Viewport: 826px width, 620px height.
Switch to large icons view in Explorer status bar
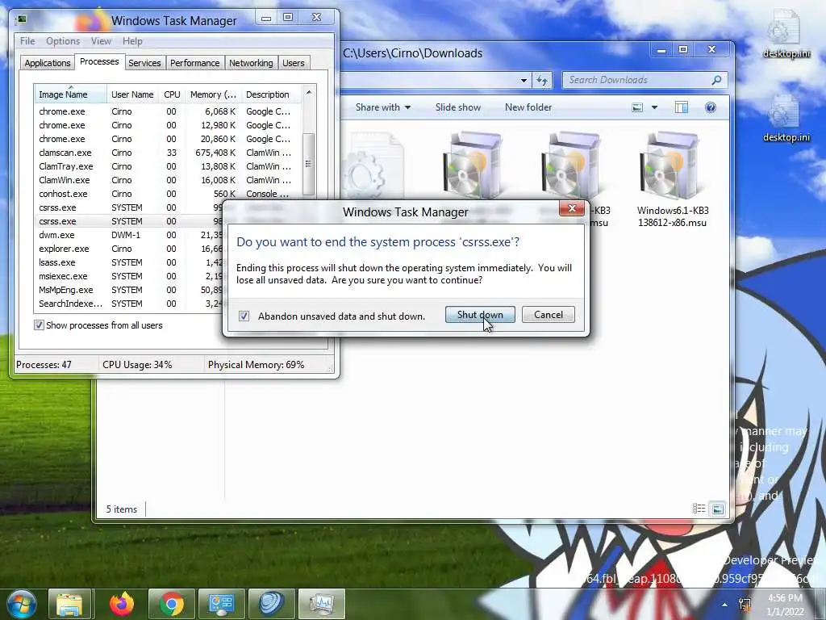[717, 509]
